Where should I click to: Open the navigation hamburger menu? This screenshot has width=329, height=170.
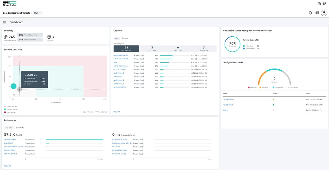click(x=4, y=22)
